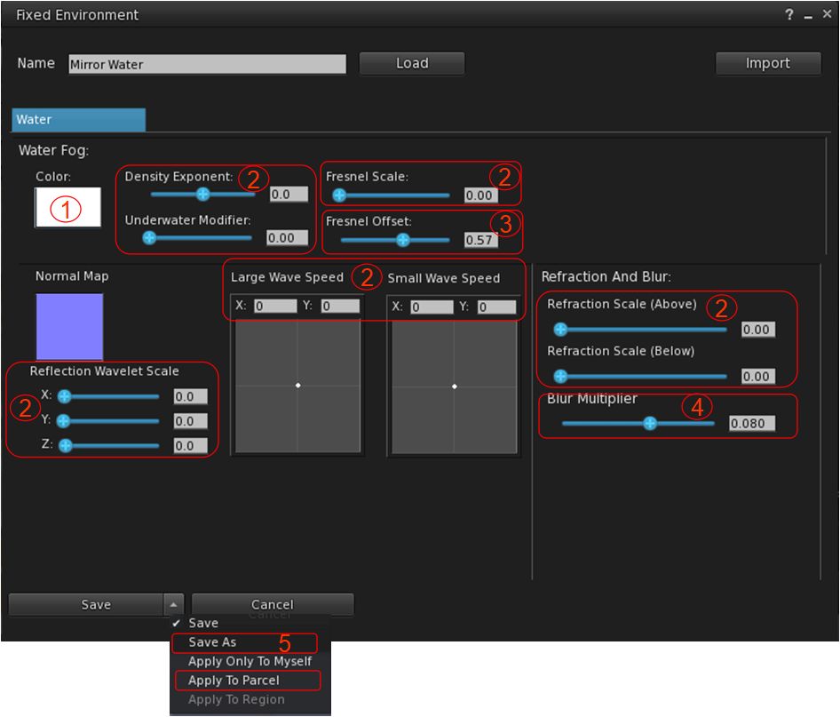
Task: Choose Apply To Parcel option
Action: tap(234, 681)
